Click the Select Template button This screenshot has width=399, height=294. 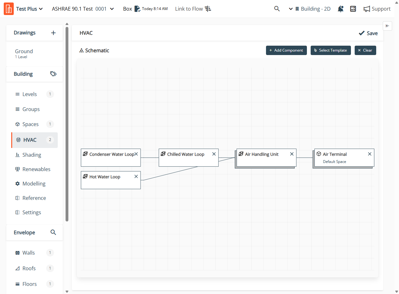pyautogui.click(x=331, y=50)
